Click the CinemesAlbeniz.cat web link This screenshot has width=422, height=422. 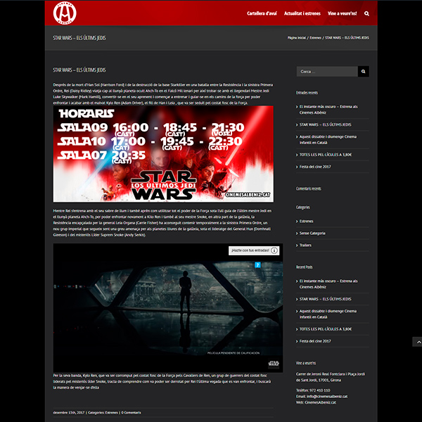point(320,402)
